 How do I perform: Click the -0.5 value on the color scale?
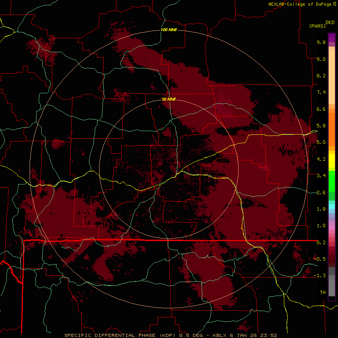click(x=320, y=259)
